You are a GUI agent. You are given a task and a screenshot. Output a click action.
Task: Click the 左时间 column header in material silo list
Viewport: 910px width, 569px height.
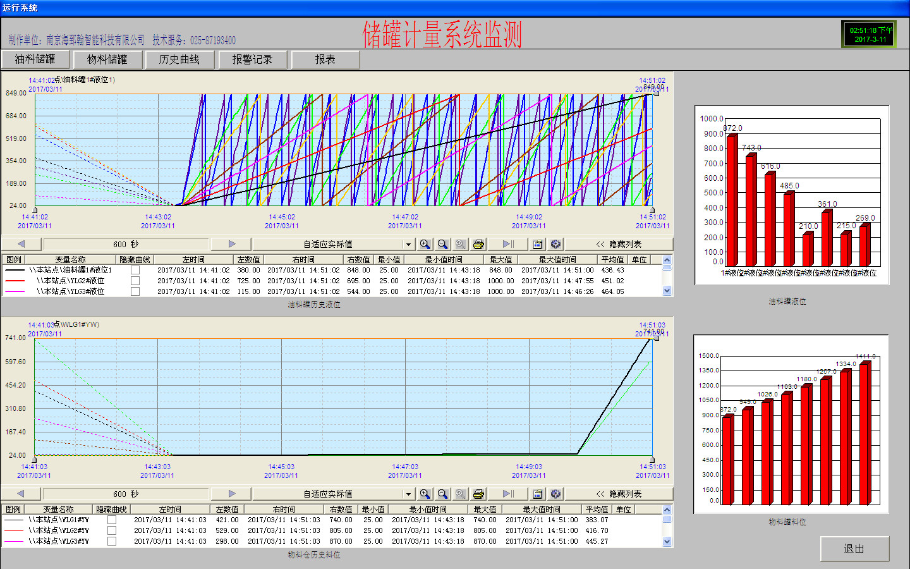click(x=170, y=510)
